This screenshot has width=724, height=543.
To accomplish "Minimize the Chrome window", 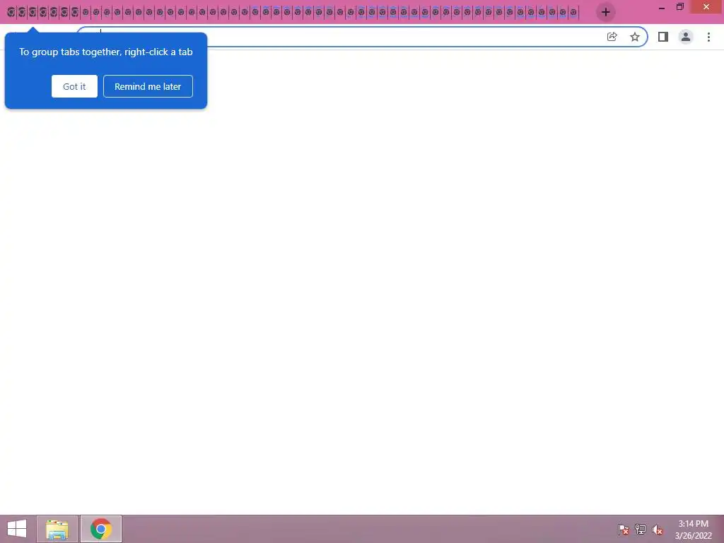I will (x=662, y=7).
